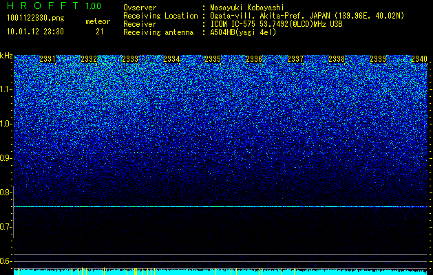The height and width of the screenshot is (275, 433).
Task: Click the Receiving Location label
Action: pos(160,16)
